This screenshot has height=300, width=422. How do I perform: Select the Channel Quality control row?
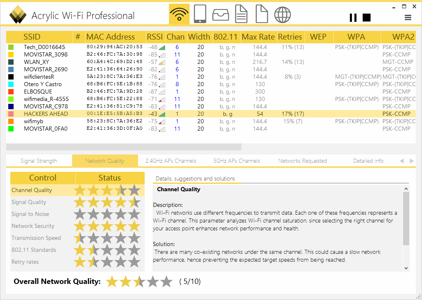[x=77, y=190]
